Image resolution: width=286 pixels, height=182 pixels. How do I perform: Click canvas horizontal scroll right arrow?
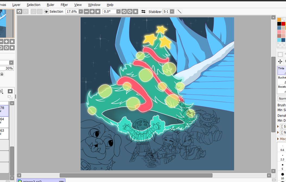pos(269,175)
